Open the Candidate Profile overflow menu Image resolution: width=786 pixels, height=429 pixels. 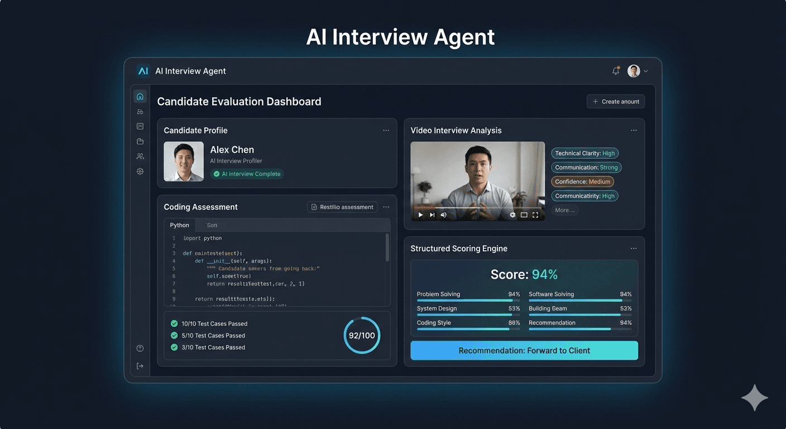pos(386,130)
